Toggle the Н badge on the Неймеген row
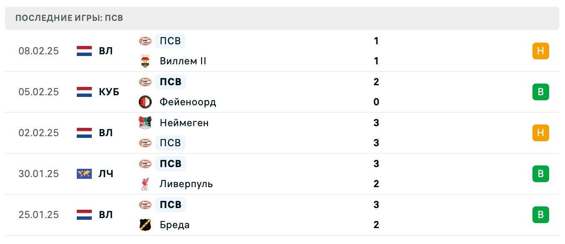This screenshot has width=565, height=244. click(x=541, y=133)
